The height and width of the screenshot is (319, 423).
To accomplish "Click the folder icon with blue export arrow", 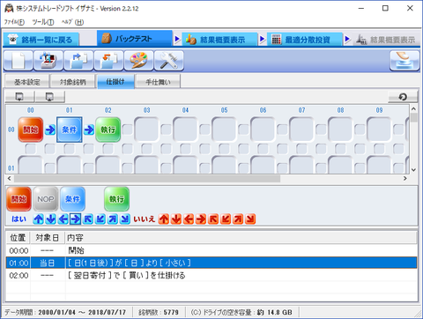I will pyautogui.click(x=78, y=61).
